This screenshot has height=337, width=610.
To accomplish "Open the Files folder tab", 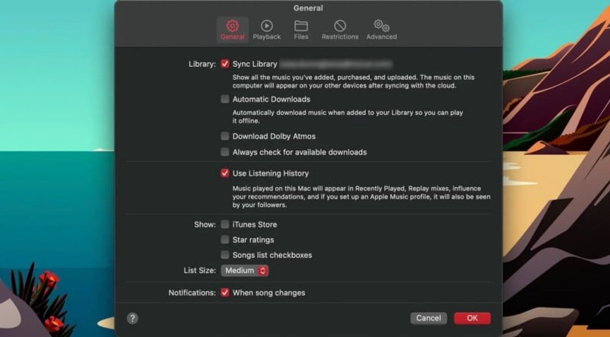I will click(301, 30).
